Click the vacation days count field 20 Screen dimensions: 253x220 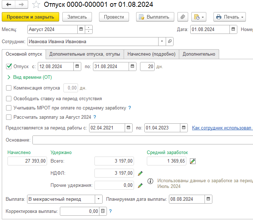(x=147, y=66)
